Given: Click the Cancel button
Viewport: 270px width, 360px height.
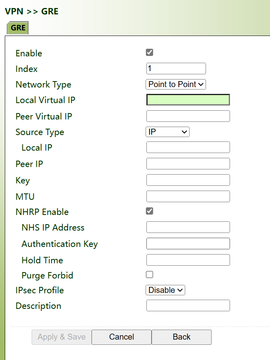Looking at the screenshot, I should [122, 337].
